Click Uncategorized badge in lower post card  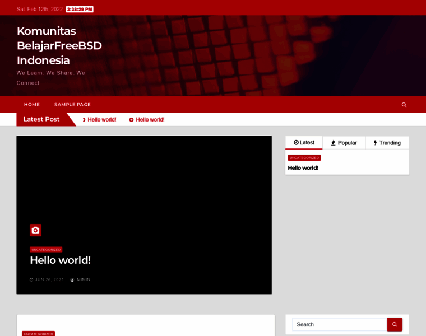(x=38, y=334)
